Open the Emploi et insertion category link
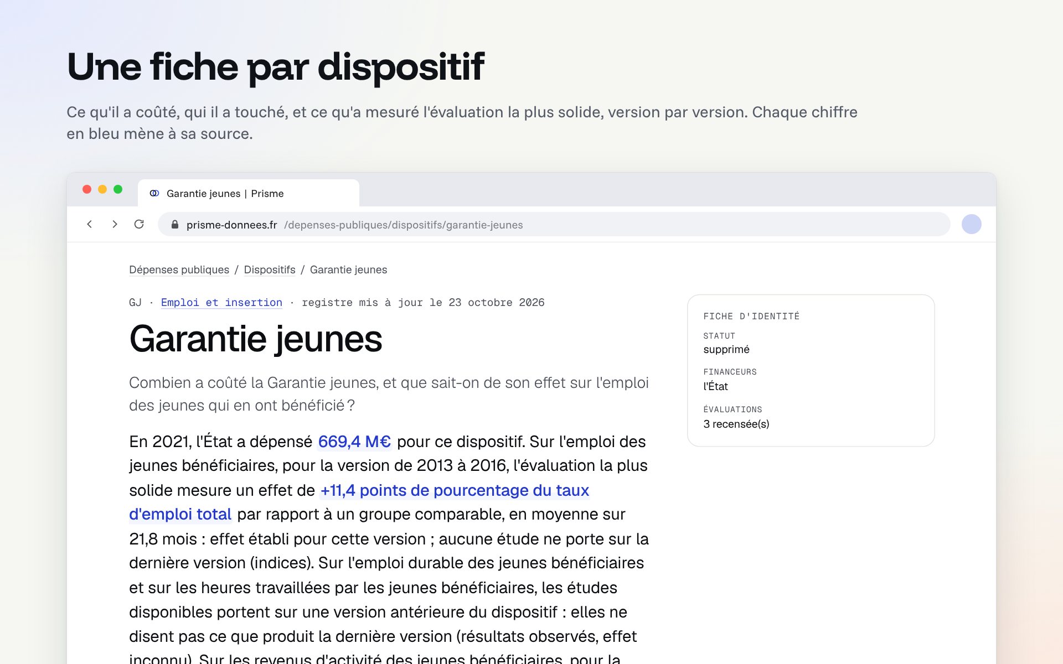The image size is (1063, 664). point(221,303)
